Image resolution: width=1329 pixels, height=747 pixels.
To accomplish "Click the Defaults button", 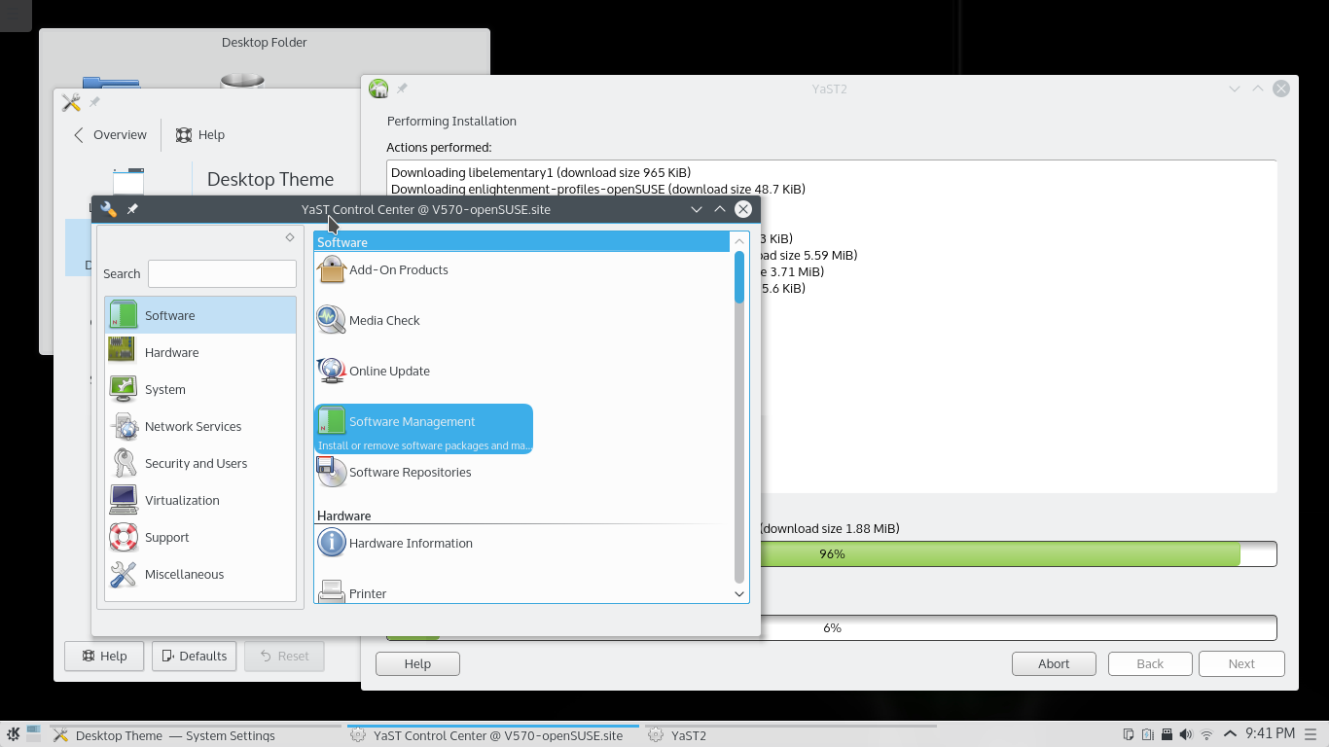I will 195,656.
